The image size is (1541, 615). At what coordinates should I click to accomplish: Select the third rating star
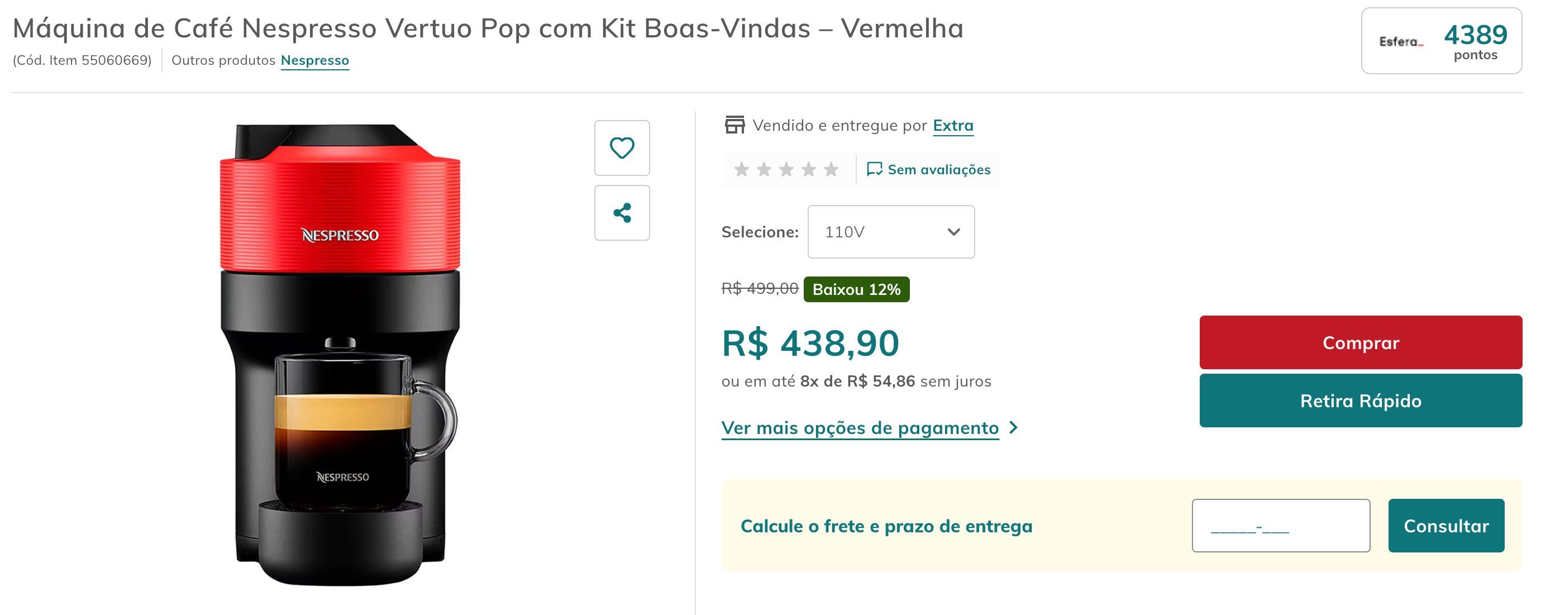786,169
